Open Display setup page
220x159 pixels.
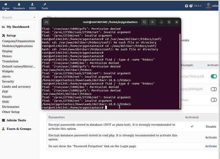coord(7,51)
